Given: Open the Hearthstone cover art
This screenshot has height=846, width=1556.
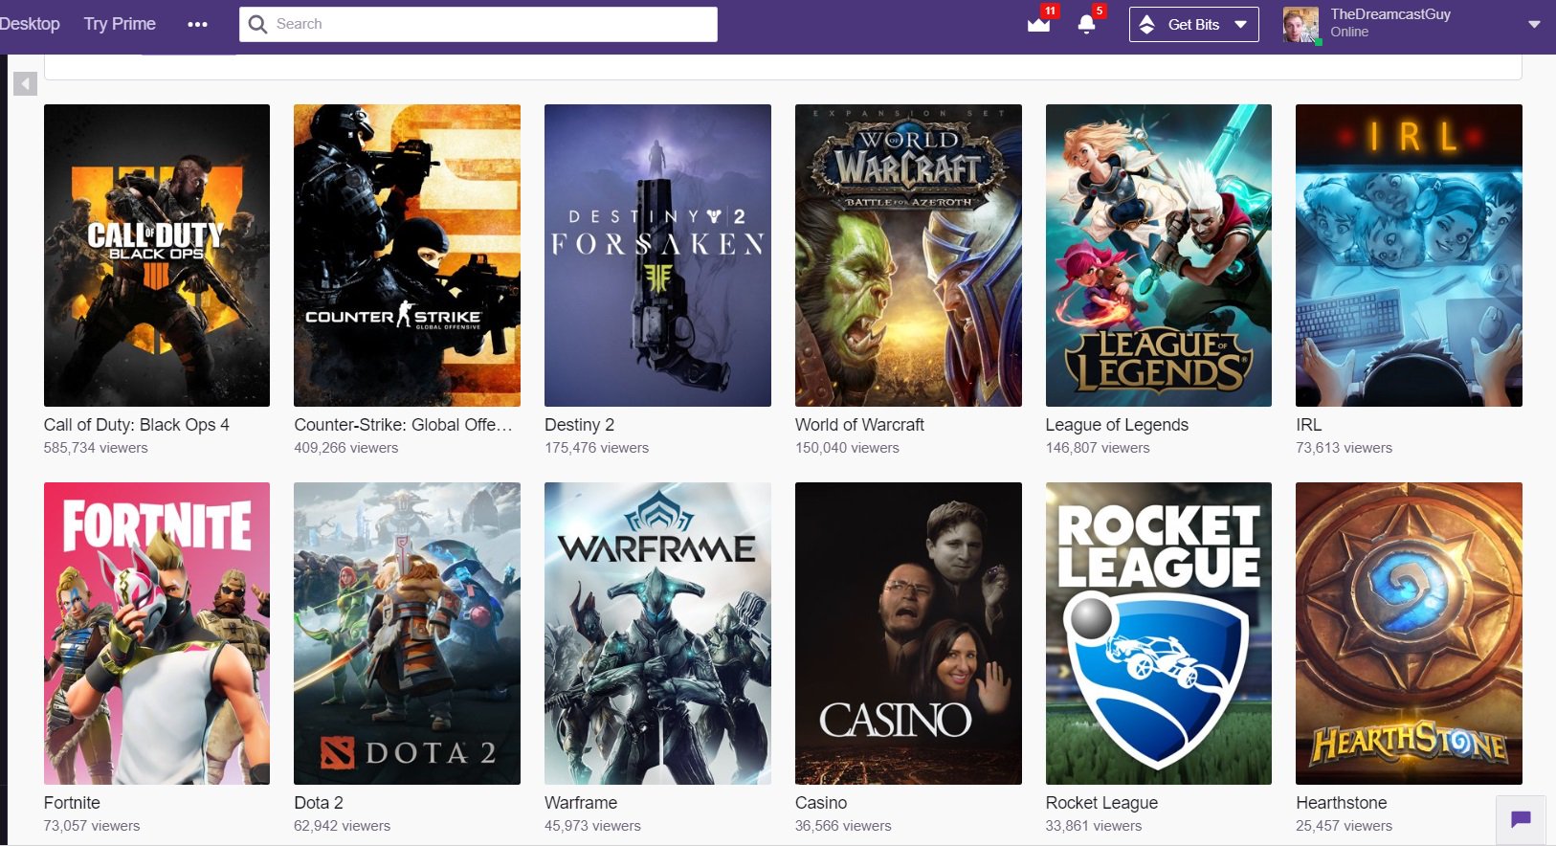Looking at the screenshot, I should point(1409,634).
